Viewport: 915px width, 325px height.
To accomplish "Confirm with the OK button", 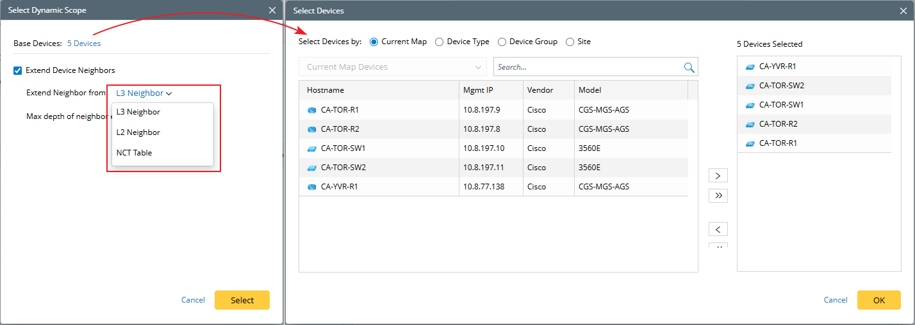I will point(878,300).
